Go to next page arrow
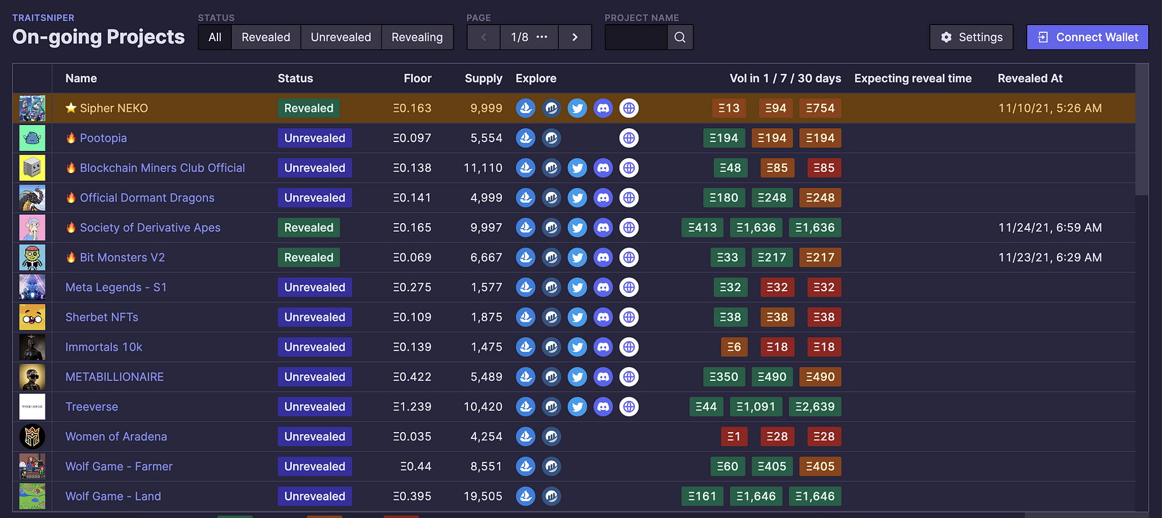This screenshot has width=1162, height=518. 575,37
